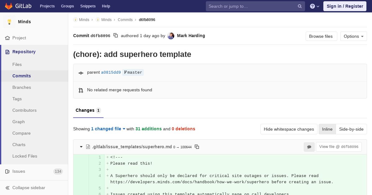Open the Options dropdown
Screen dimensions: 372x195
353,36
